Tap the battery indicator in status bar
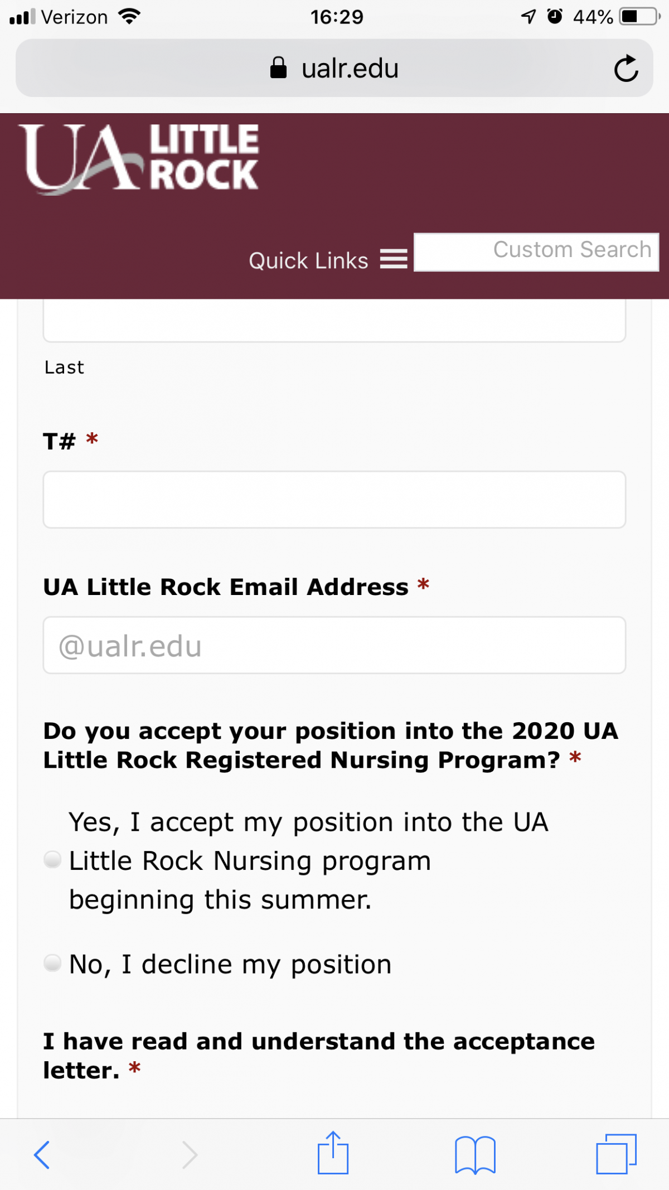The height and width of the screenshot is (1190, 669). (640, 17)
